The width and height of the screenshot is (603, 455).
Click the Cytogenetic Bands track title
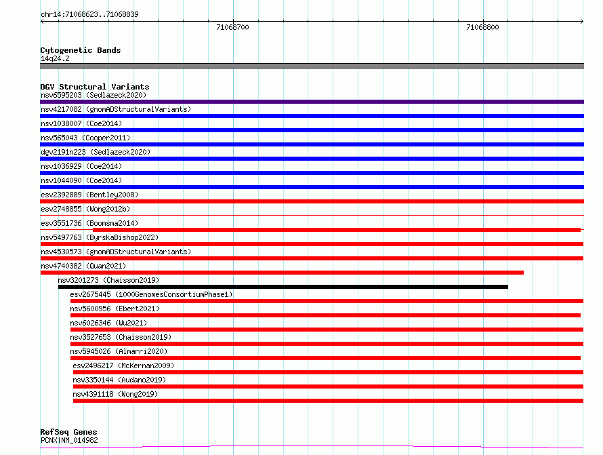[81, 50]
